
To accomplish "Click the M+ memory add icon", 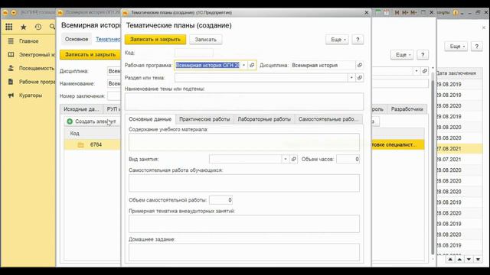I will coord(405,12).
